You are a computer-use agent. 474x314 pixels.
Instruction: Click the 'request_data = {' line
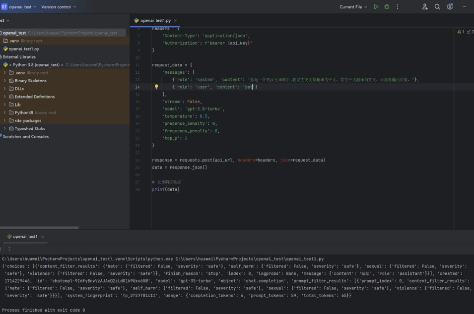pos(172,65)
